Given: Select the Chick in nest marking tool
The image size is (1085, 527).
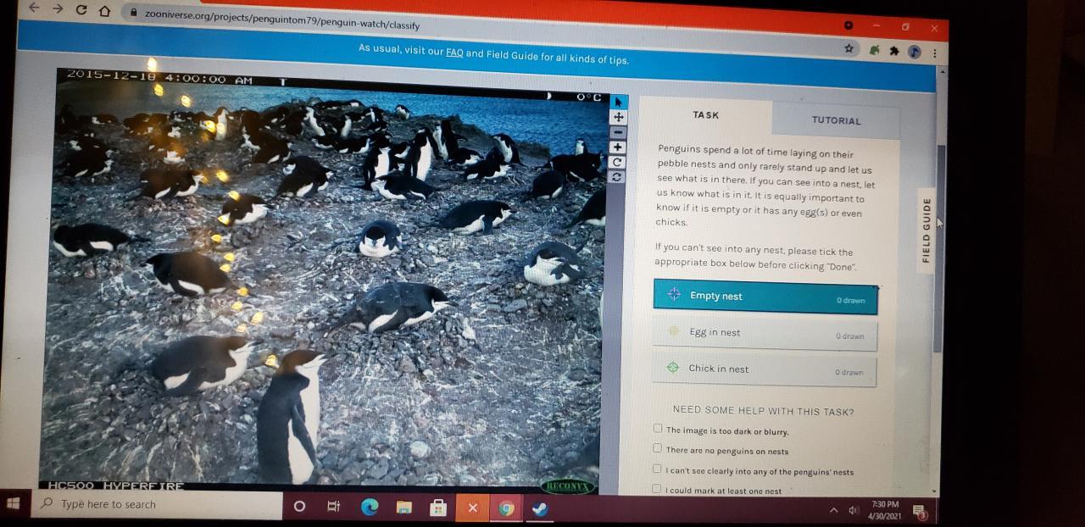Looking at the screenshot, I should (x=764, y=369).
